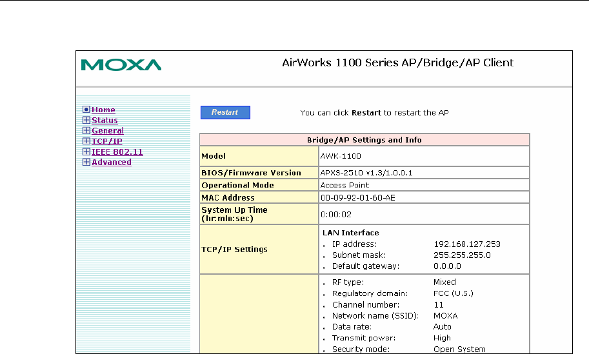Viewport: 589px width, 354px height.
Task: Select SSID value MOXA
Action: (446, 316)
